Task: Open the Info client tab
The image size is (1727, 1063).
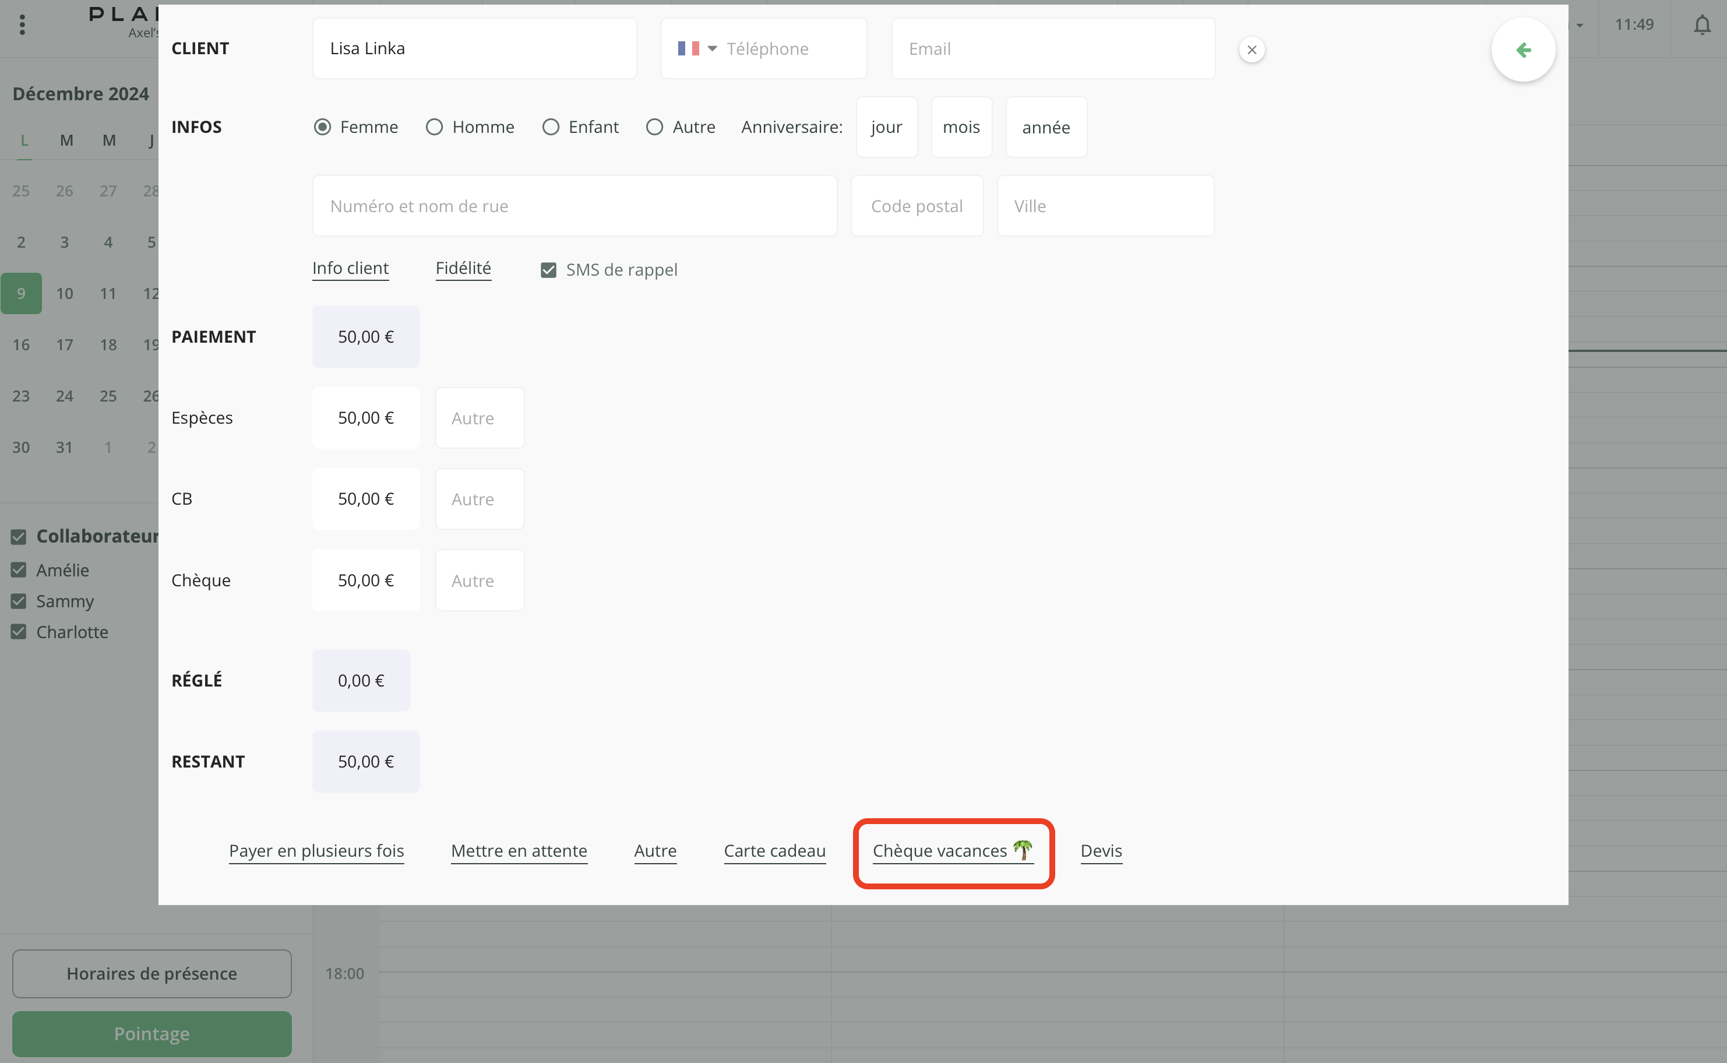Action: click(x=350, y=269)
